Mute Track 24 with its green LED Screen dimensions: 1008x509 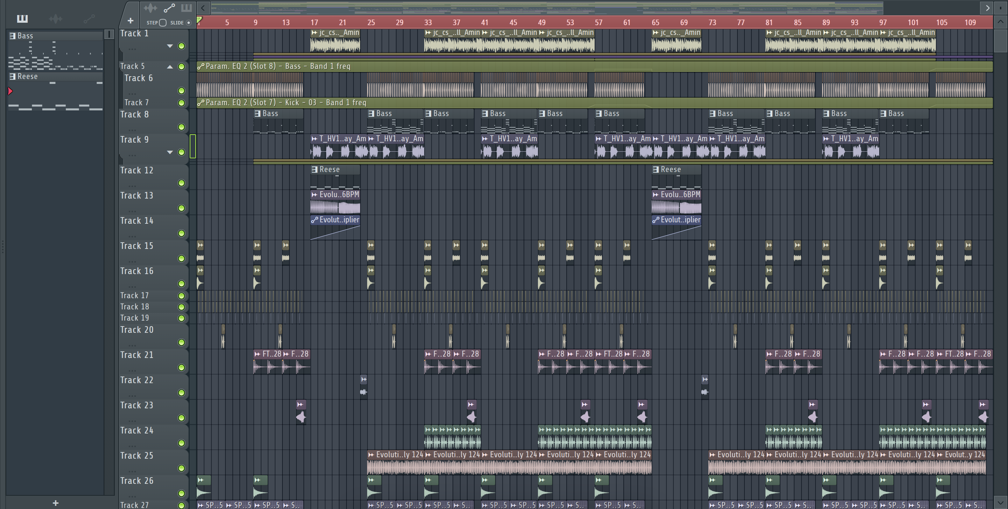[181, 443]
